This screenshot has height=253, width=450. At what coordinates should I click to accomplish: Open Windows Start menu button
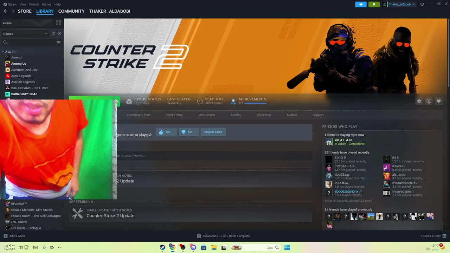click(x=287, y=247)
